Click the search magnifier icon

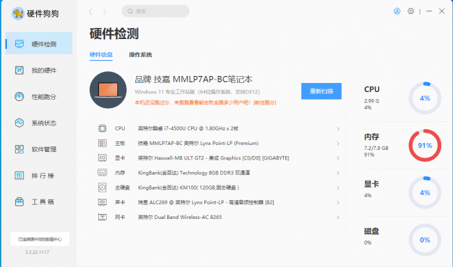(x=130, y=11)
